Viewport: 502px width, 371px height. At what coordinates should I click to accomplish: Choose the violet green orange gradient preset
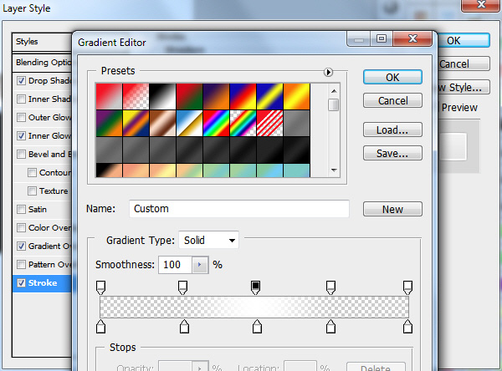pyautogui.click(x=109, y=123)
